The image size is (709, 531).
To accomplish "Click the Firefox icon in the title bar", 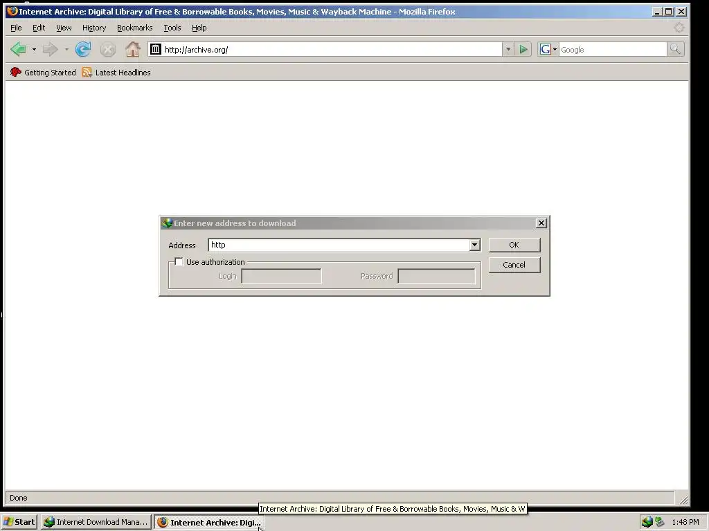I will click(x=12, y=11).
